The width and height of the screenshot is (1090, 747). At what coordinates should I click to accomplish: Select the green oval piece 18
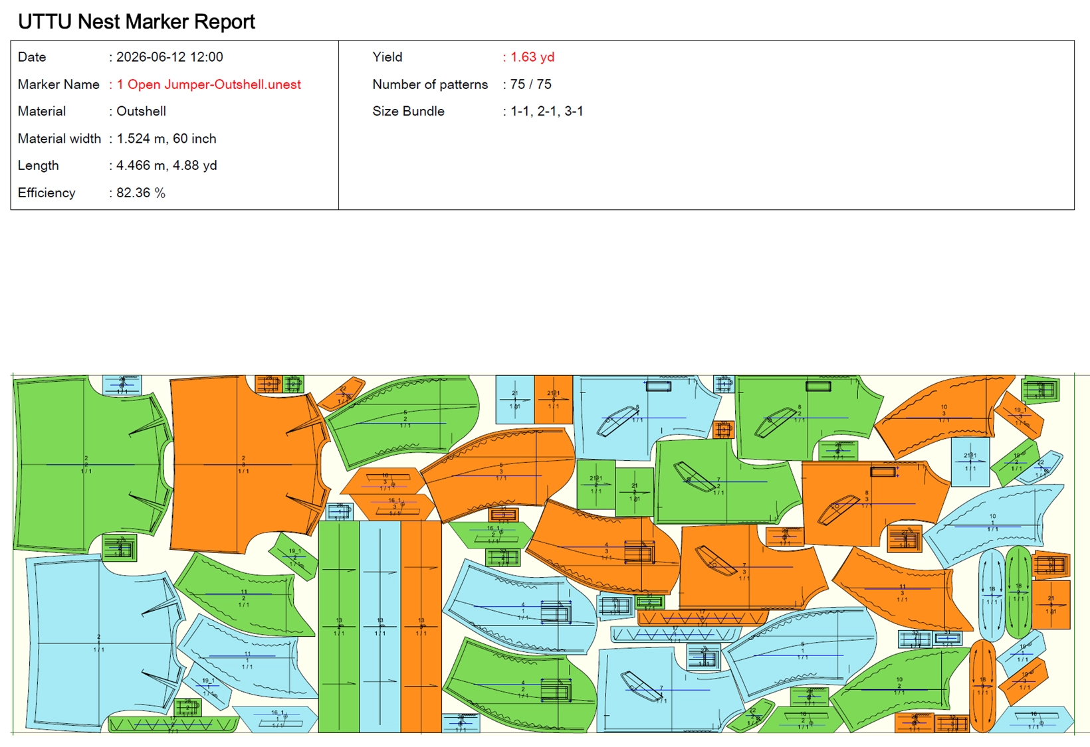(x=1018, y=592)
